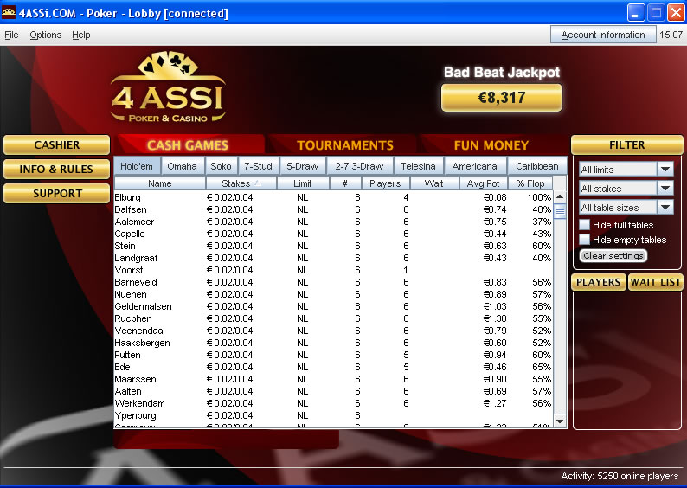Switch to the Fun Money tab
Viewport: 687px width, 488px height.
pyautogui.click(x=491, y=145)
